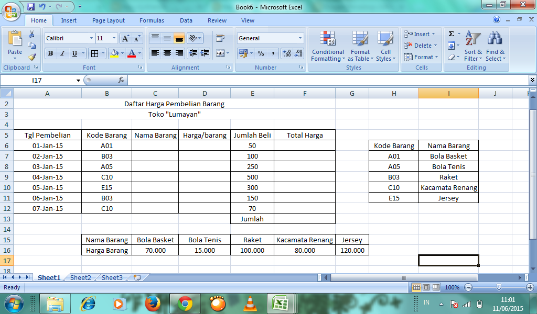
Task: Apply the AutoSum function
Action: point(451,33)
